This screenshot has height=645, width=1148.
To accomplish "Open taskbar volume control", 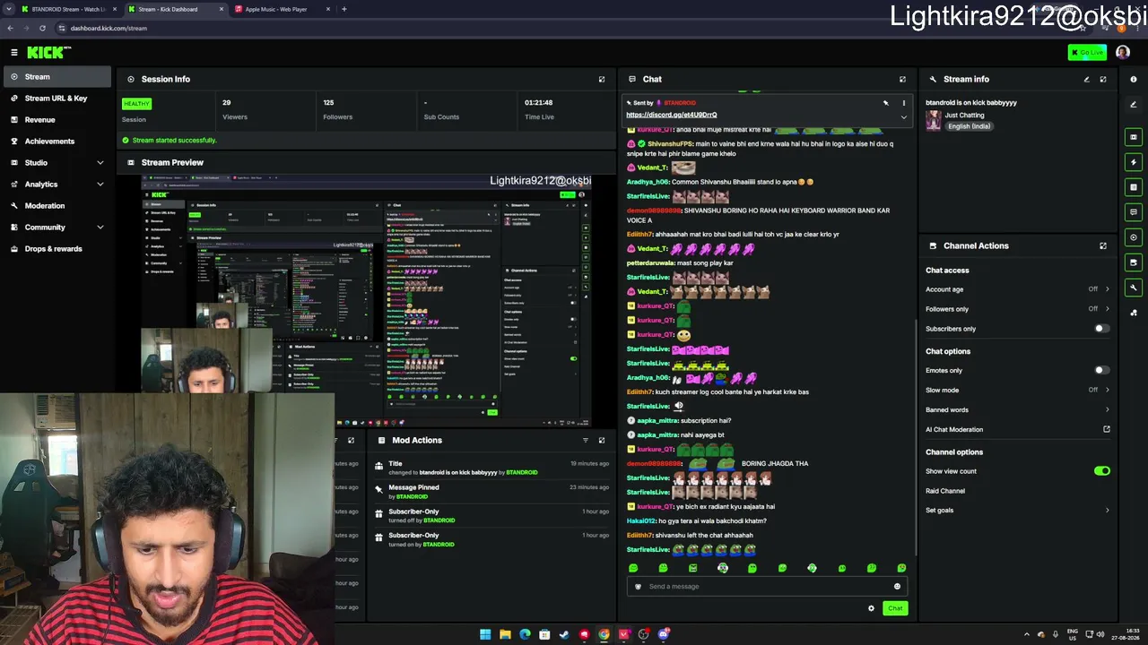I will pyautogui.click(x=1100, y=634).
